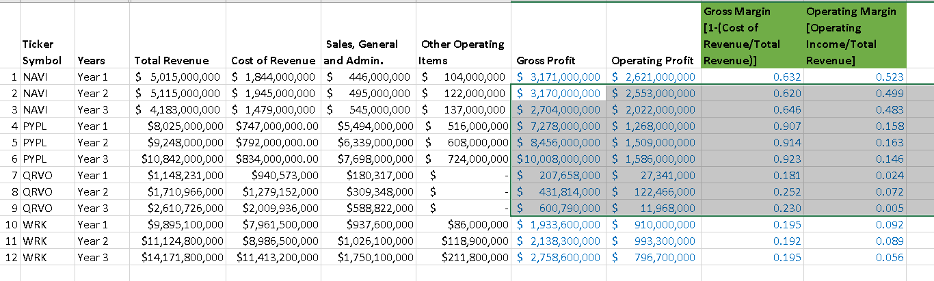
Task: Select Operating Margin value 0.499
Action: click(855, 94)
